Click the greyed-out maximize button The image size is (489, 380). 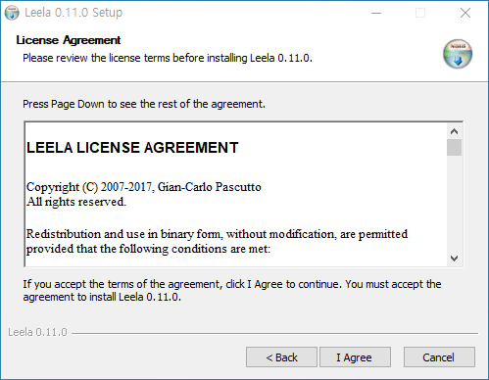420,13
